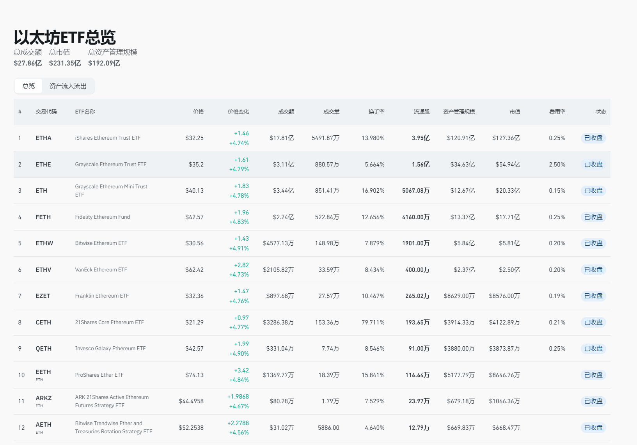637x445 pixels.
Task: Select Fidelity Ethereum Fund name
Action: 103,217
